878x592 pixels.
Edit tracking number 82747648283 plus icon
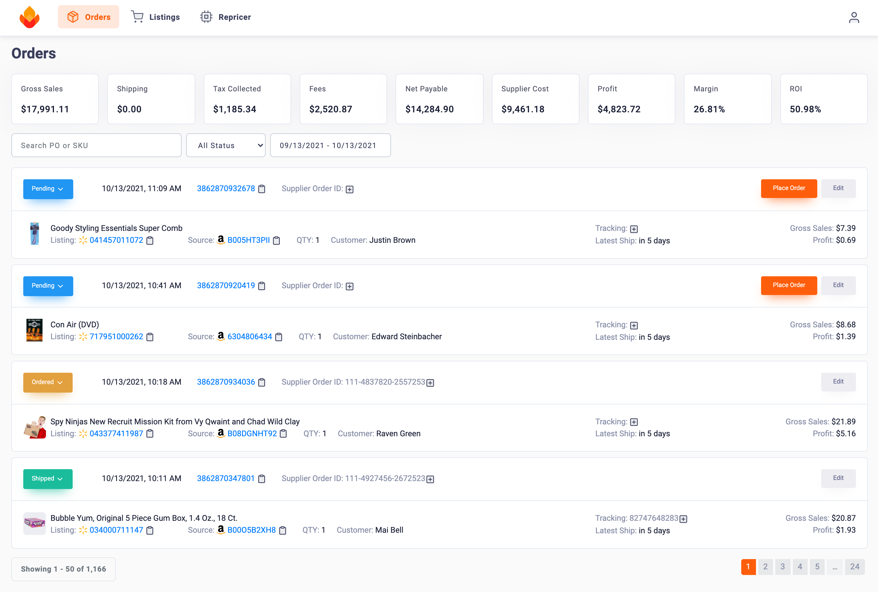pyautogui.click(x=683, y=519)
